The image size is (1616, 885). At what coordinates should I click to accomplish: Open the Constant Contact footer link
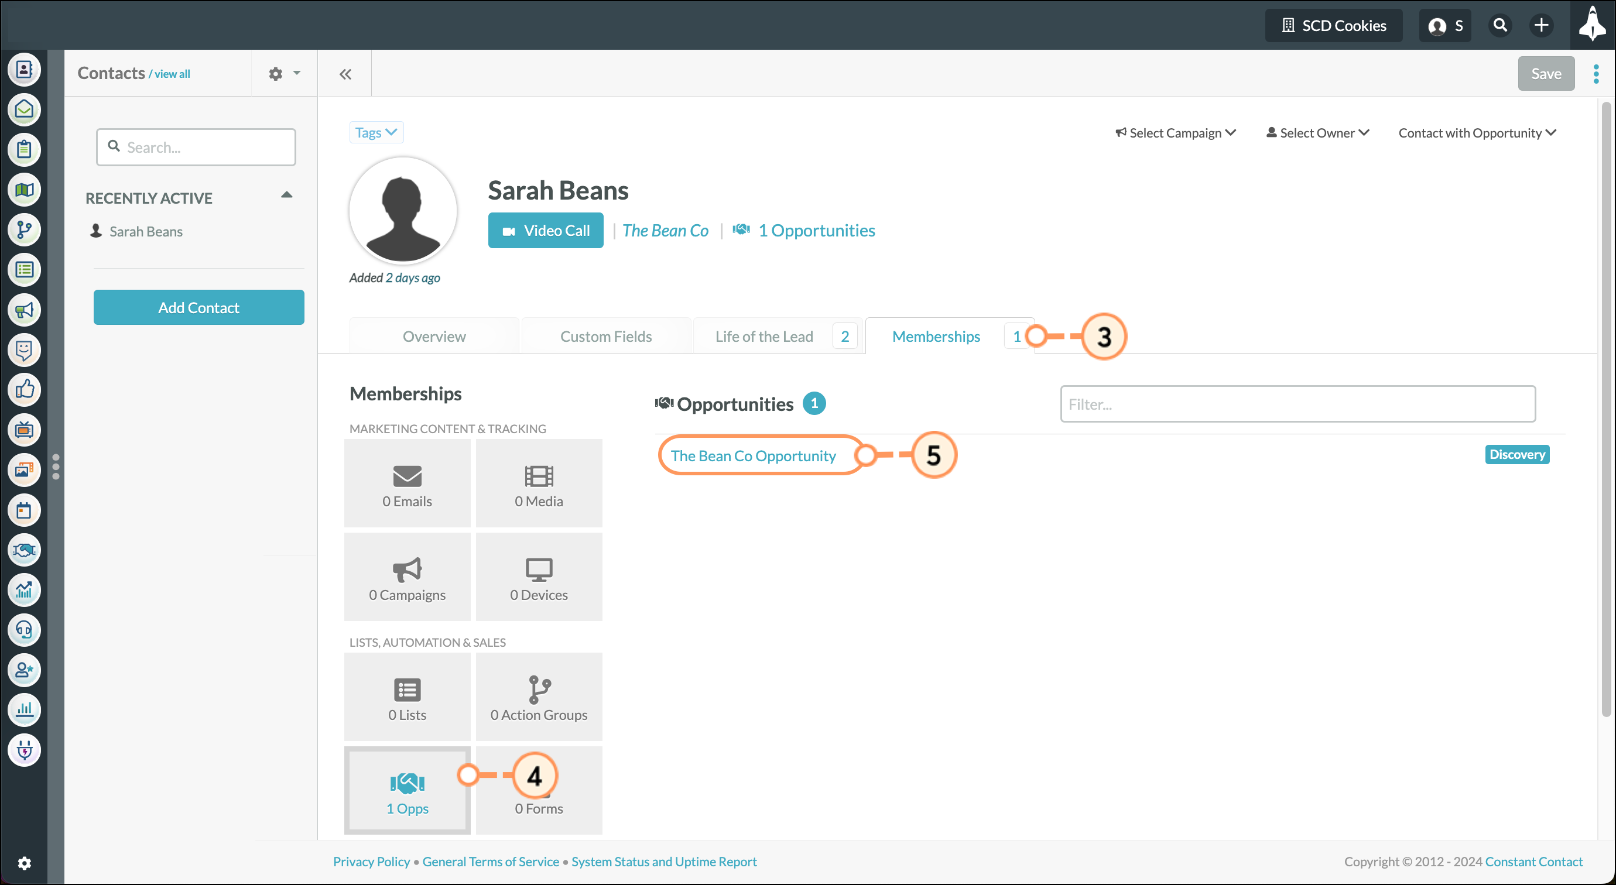tap(1534, 861)
